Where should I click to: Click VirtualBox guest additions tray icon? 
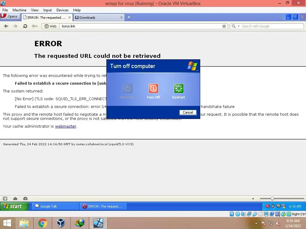[284, 206]
